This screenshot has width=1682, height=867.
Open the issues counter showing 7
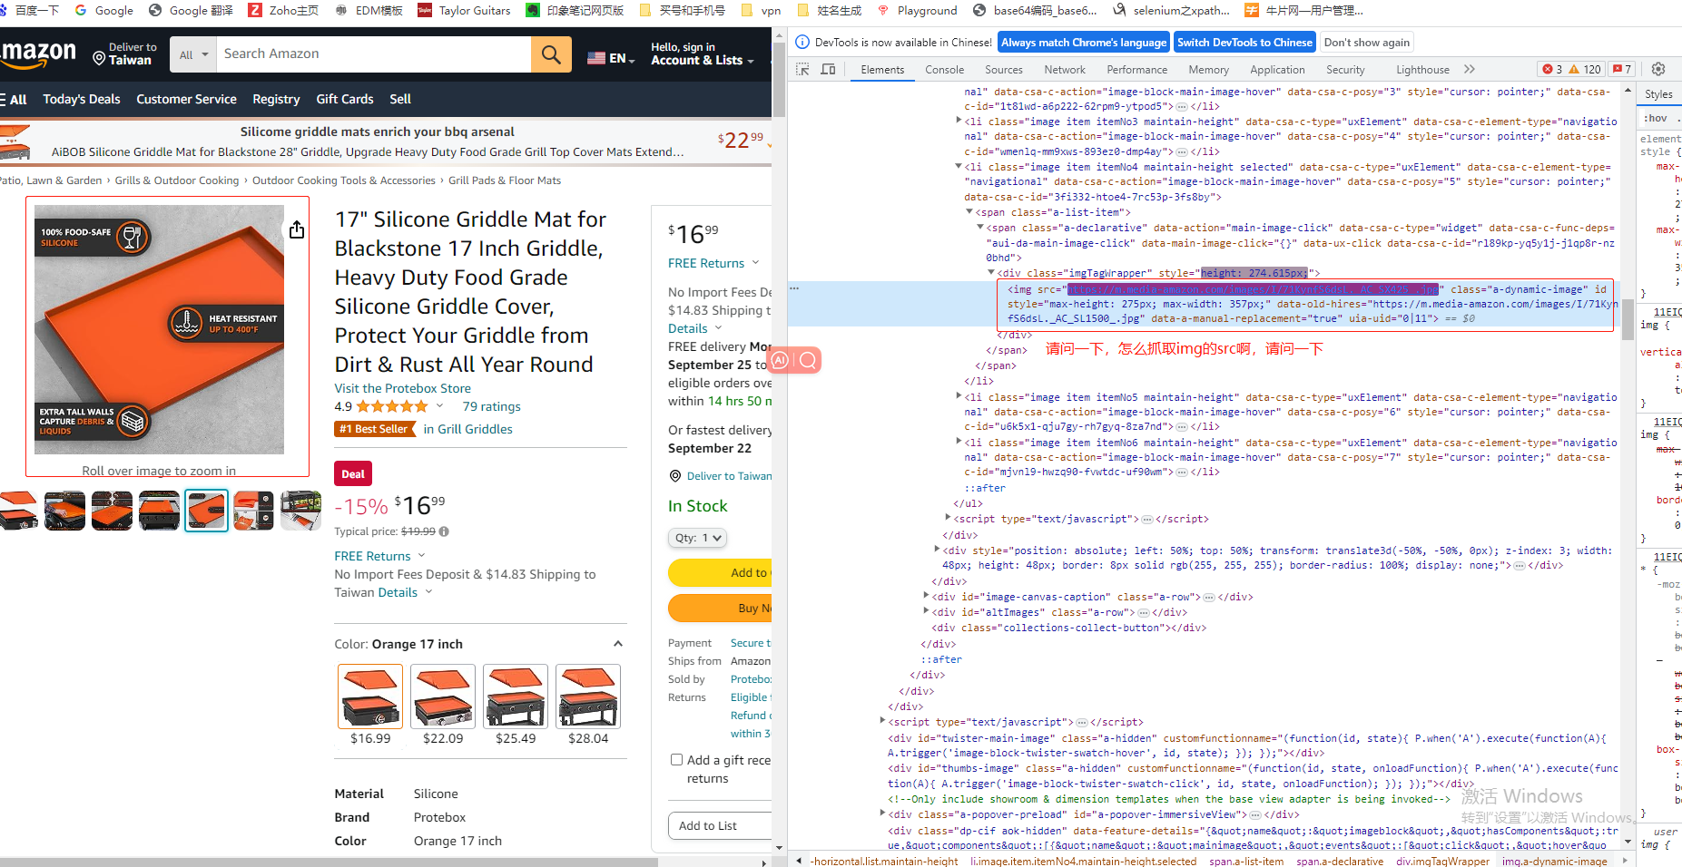coord(1622,69)
